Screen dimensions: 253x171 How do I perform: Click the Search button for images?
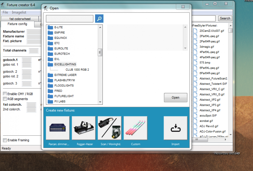click(x=225, y=19)
